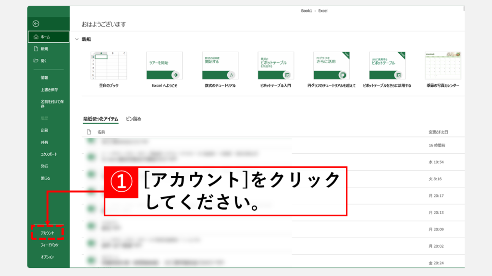Open the file modified 金 20:24
The image size is (492, 276).
[x=273, y=262]
